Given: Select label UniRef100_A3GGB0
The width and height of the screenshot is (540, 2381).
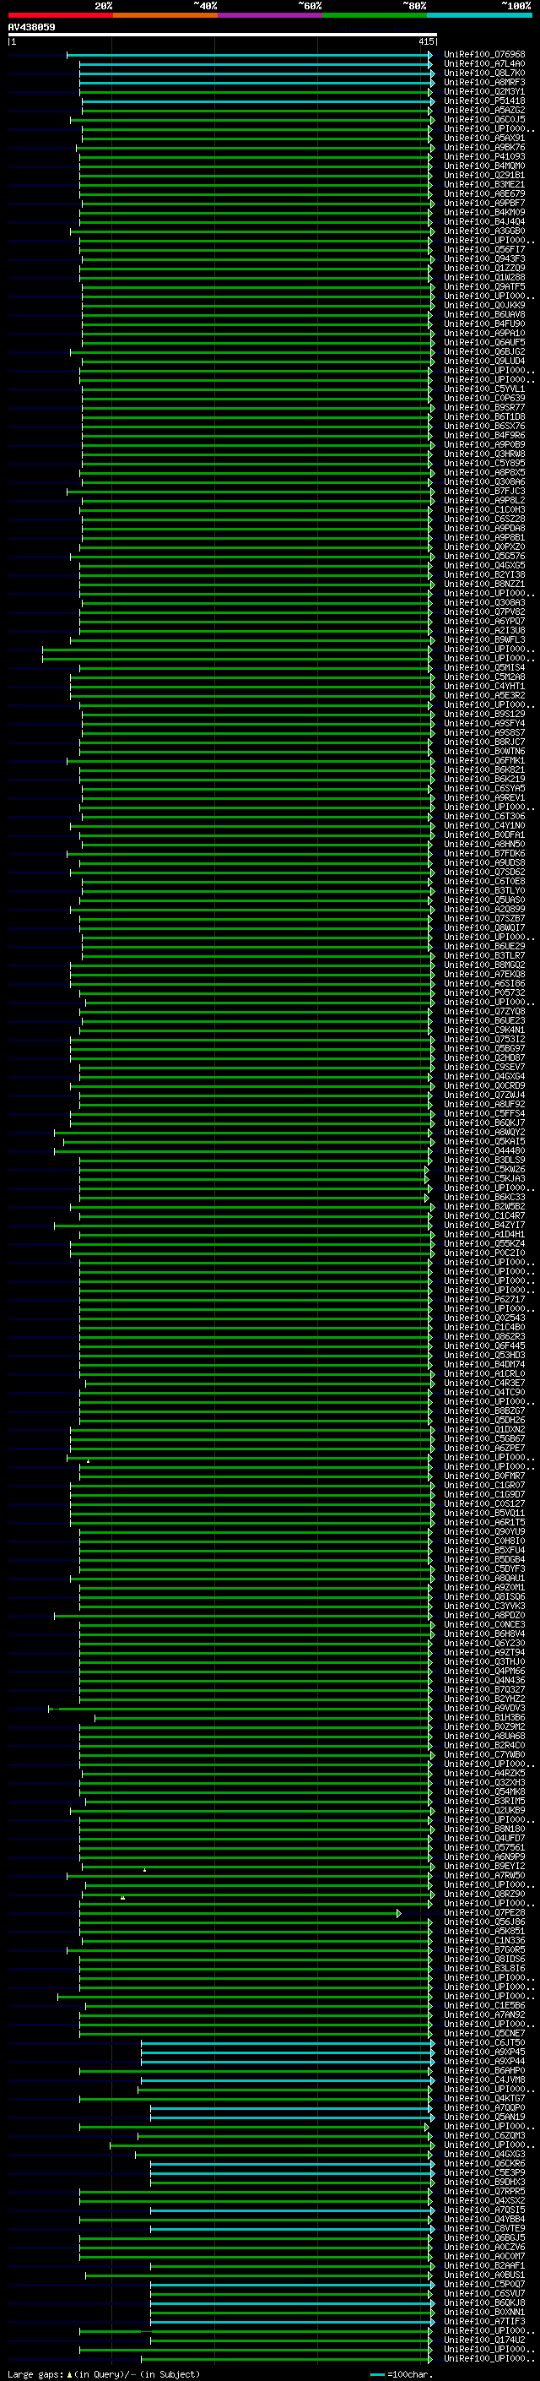Looking at the screenshot, I should pos(483,231).
